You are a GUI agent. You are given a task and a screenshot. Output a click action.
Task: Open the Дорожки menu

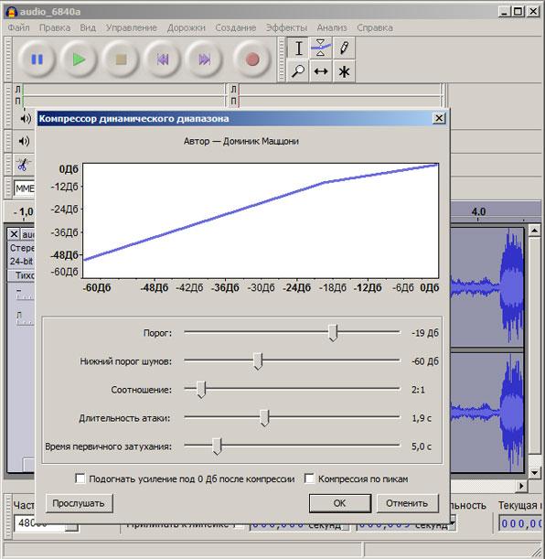(187, 27)
